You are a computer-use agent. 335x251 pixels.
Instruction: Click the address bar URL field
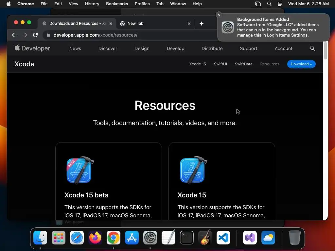130,35
